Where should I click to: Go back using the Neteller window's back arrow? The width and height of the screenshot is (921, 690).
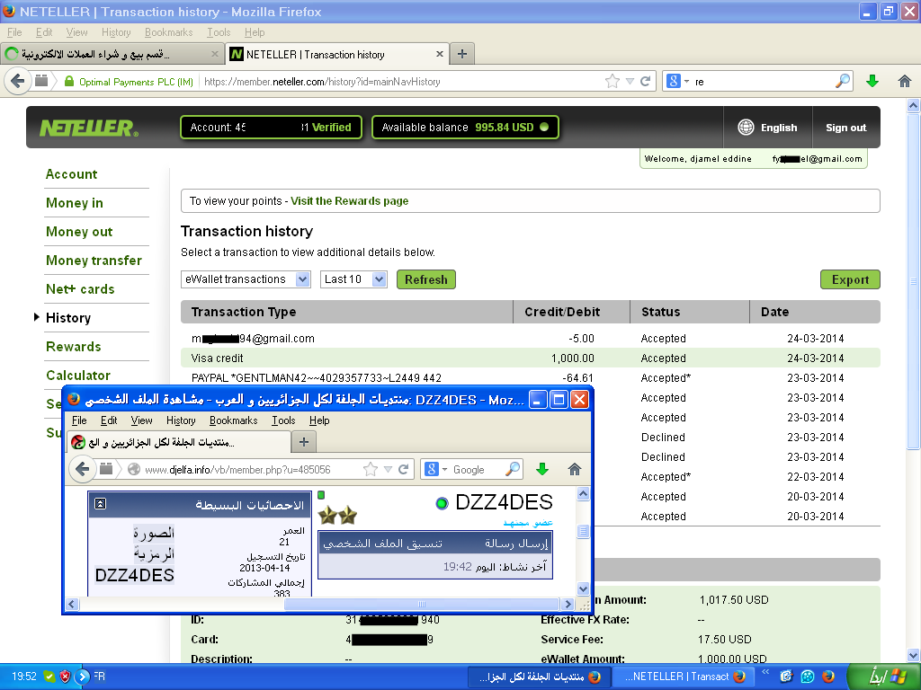[x=18, y=81]
